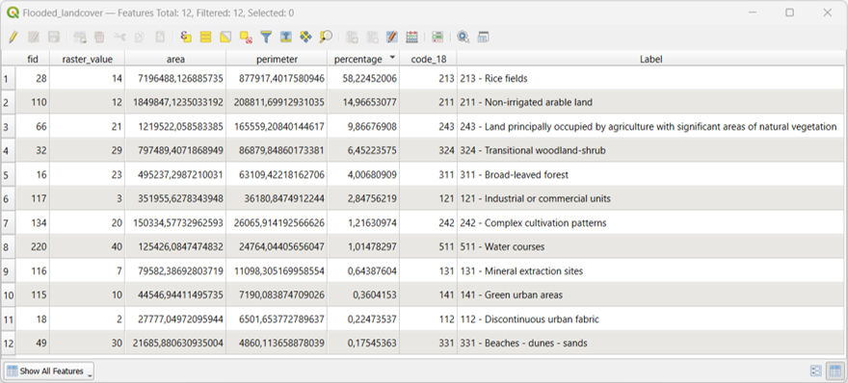Pan map to selected rows icon
This screenshot has height=383, width=848.
(305, 37)
